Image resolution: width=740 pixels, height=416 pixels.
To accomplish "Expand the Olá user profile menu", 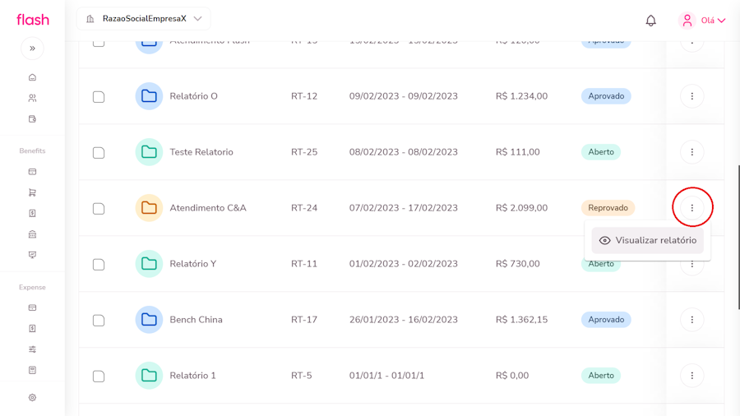I will click(x=702, y=21).
